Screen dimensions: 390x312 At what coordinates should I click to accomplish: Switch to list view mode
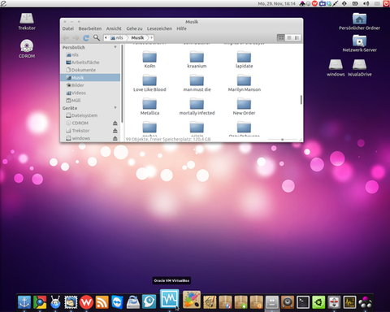click(289, 37)
